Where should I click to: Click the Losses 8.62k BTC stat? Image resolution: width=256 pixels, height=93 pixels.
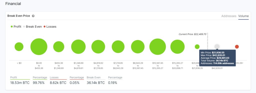coord(58,80)
